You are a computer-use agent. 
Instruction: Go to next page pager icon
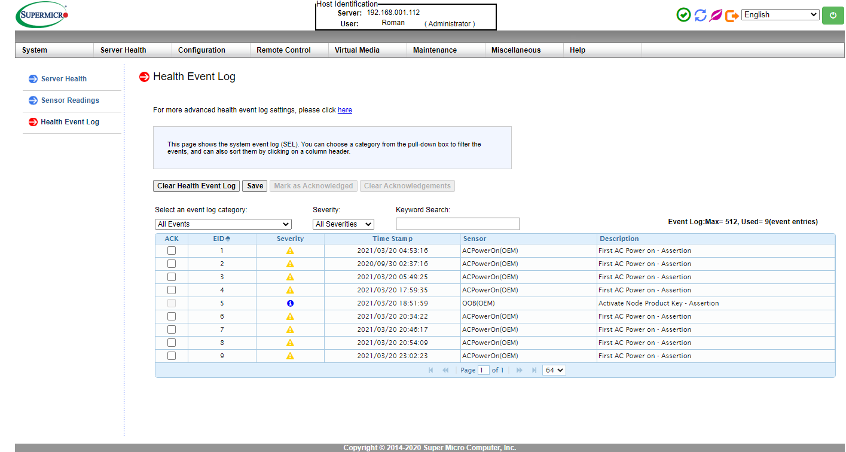(x=520, y=370)
